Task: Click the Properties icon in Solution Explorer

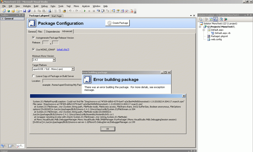Action: (x=200, y=19)
